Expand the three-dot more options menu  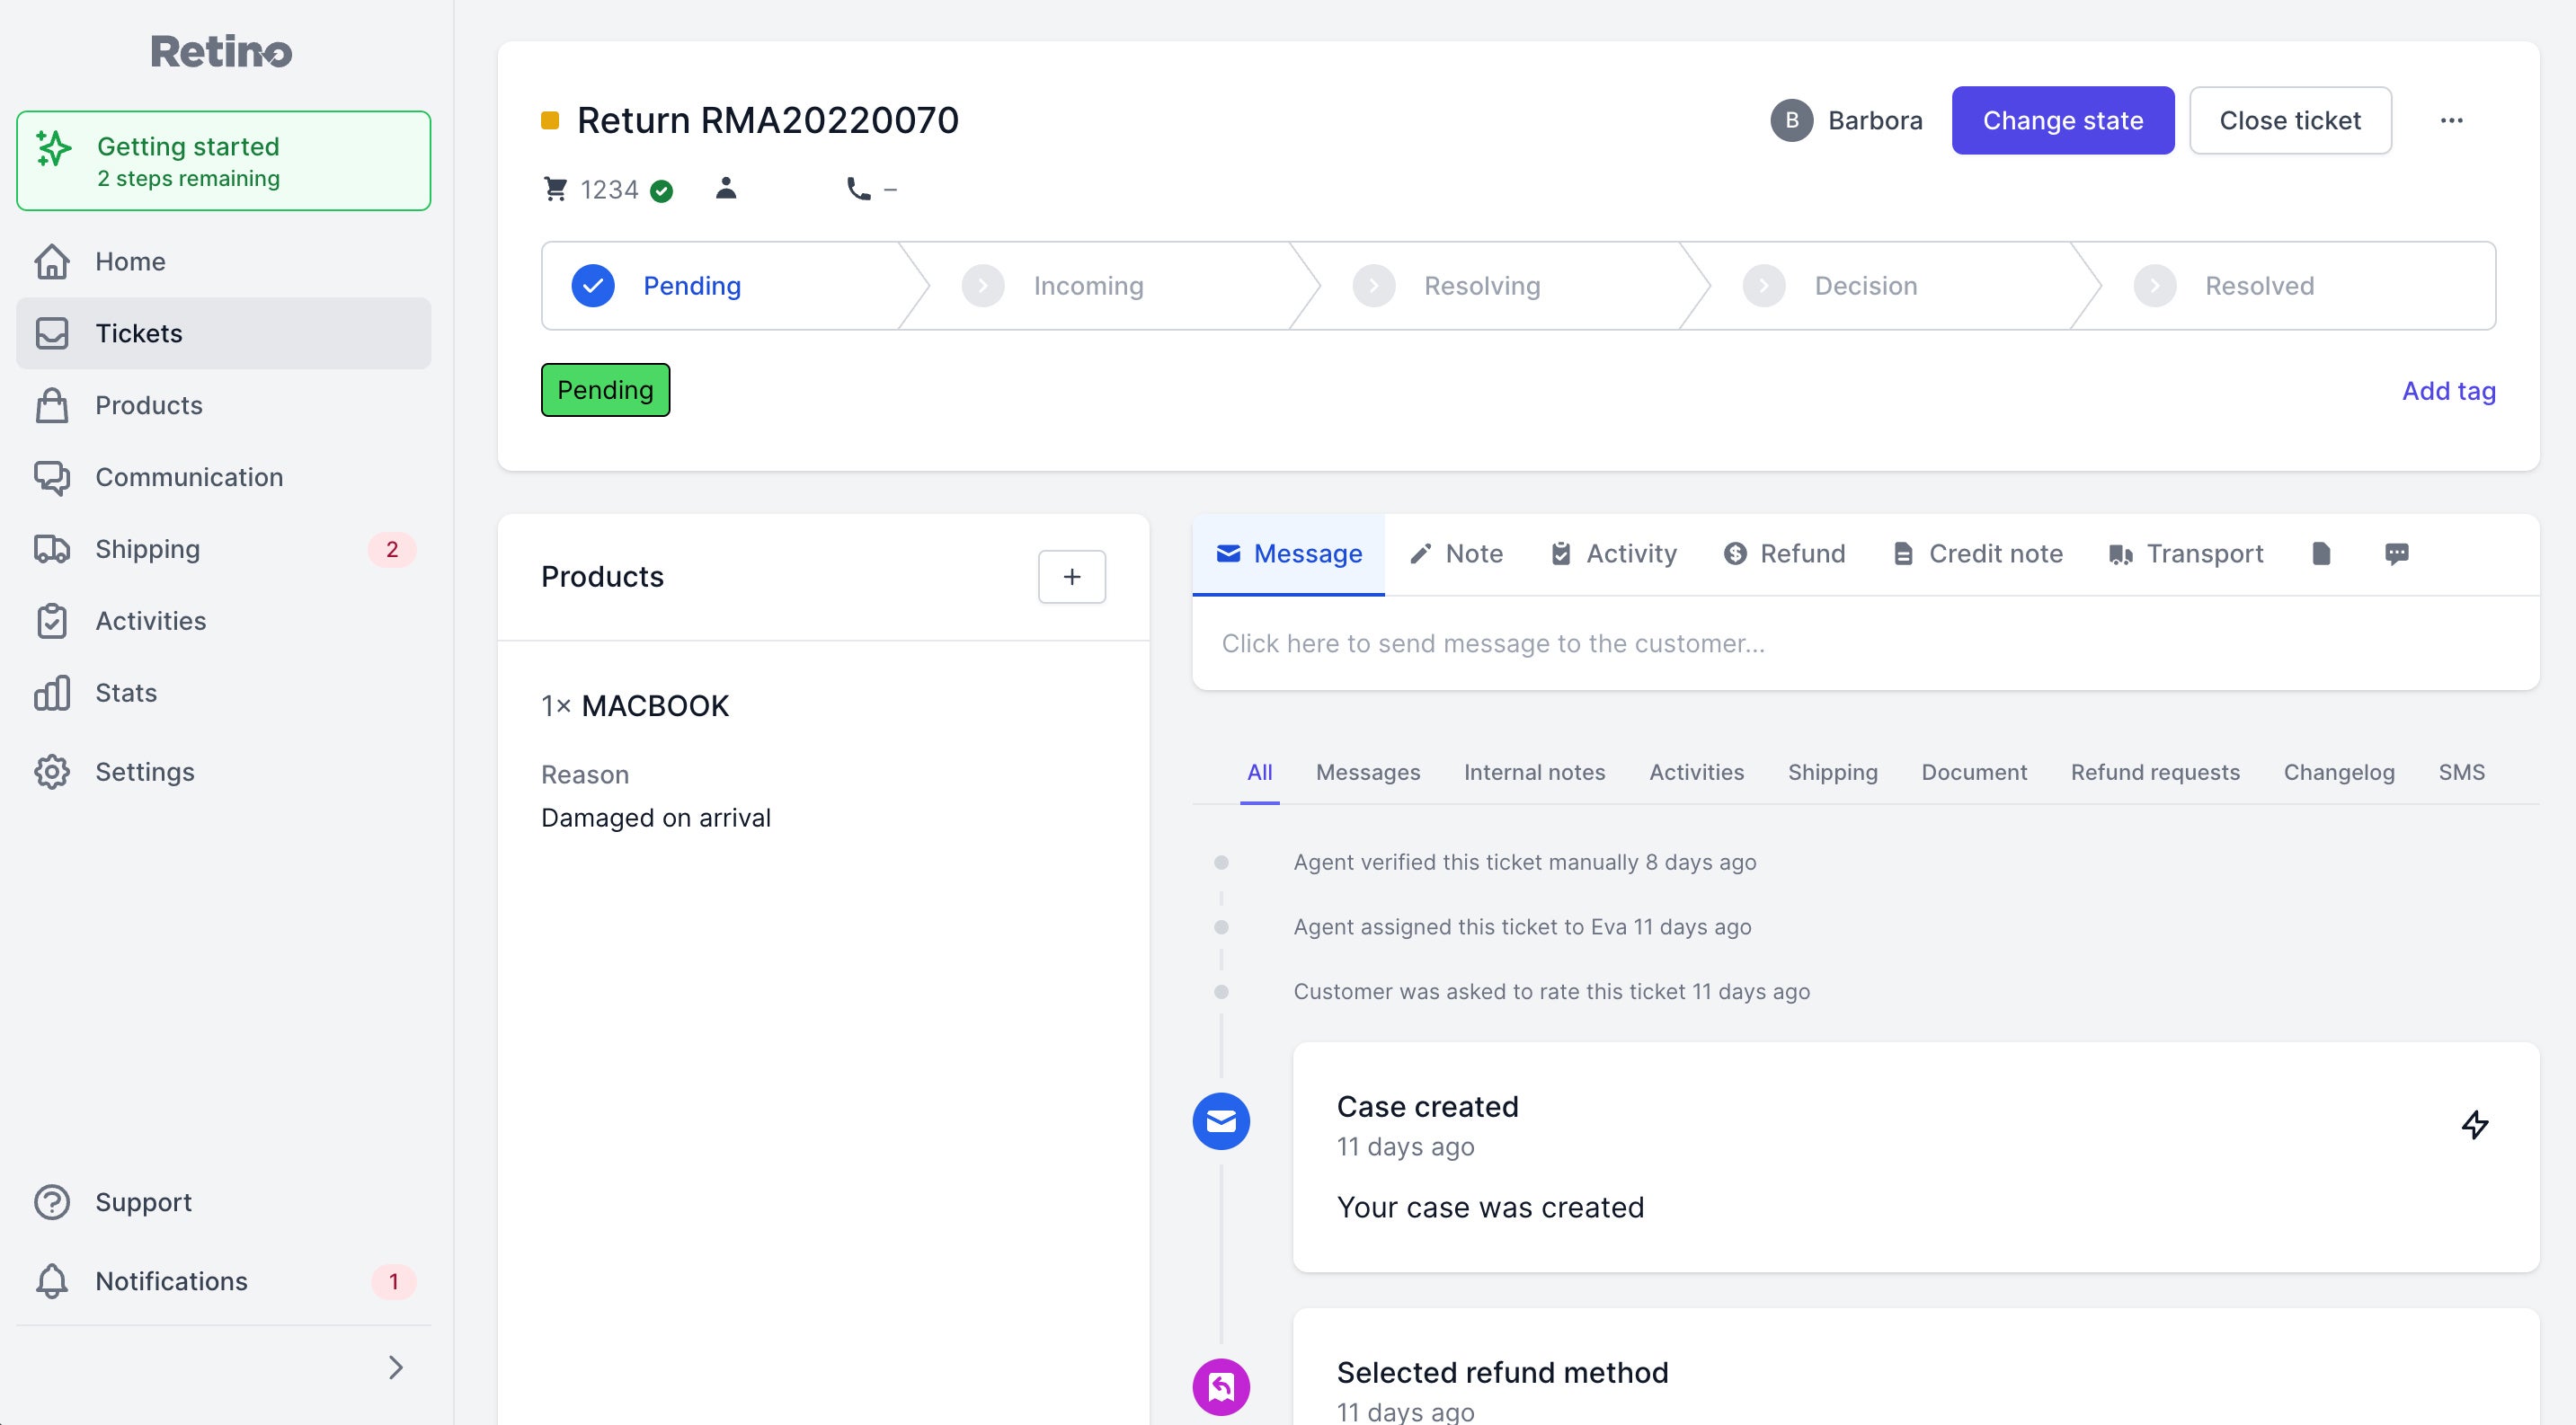coord(2451,119)
